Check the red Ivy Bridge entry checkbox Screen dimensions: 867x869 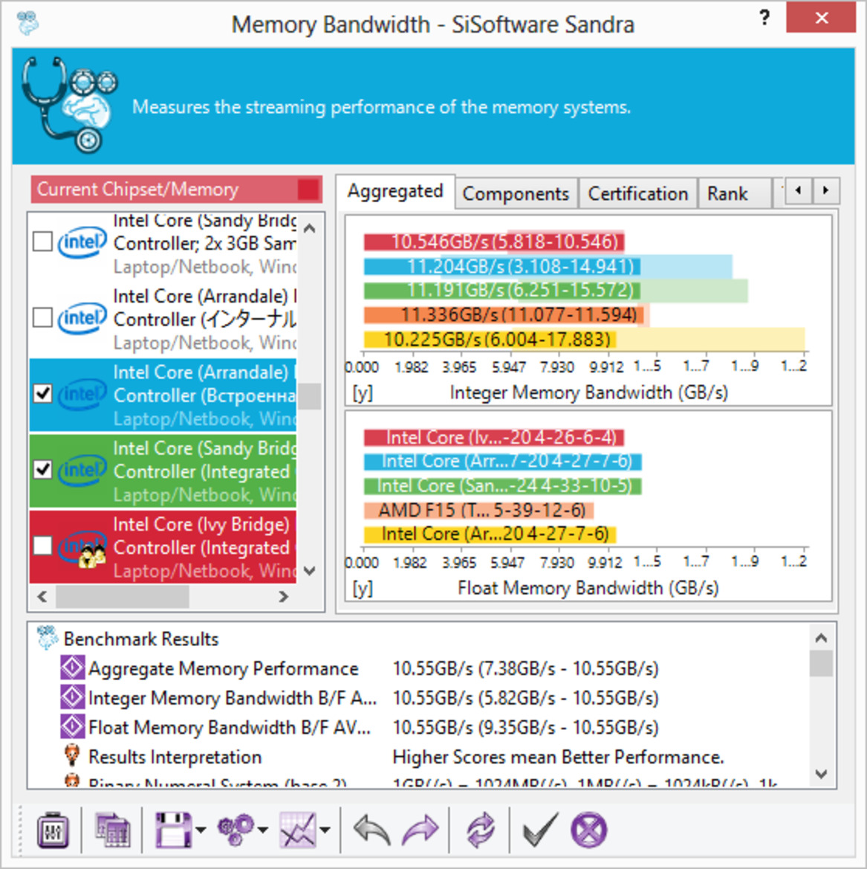[x=42, y=546]
